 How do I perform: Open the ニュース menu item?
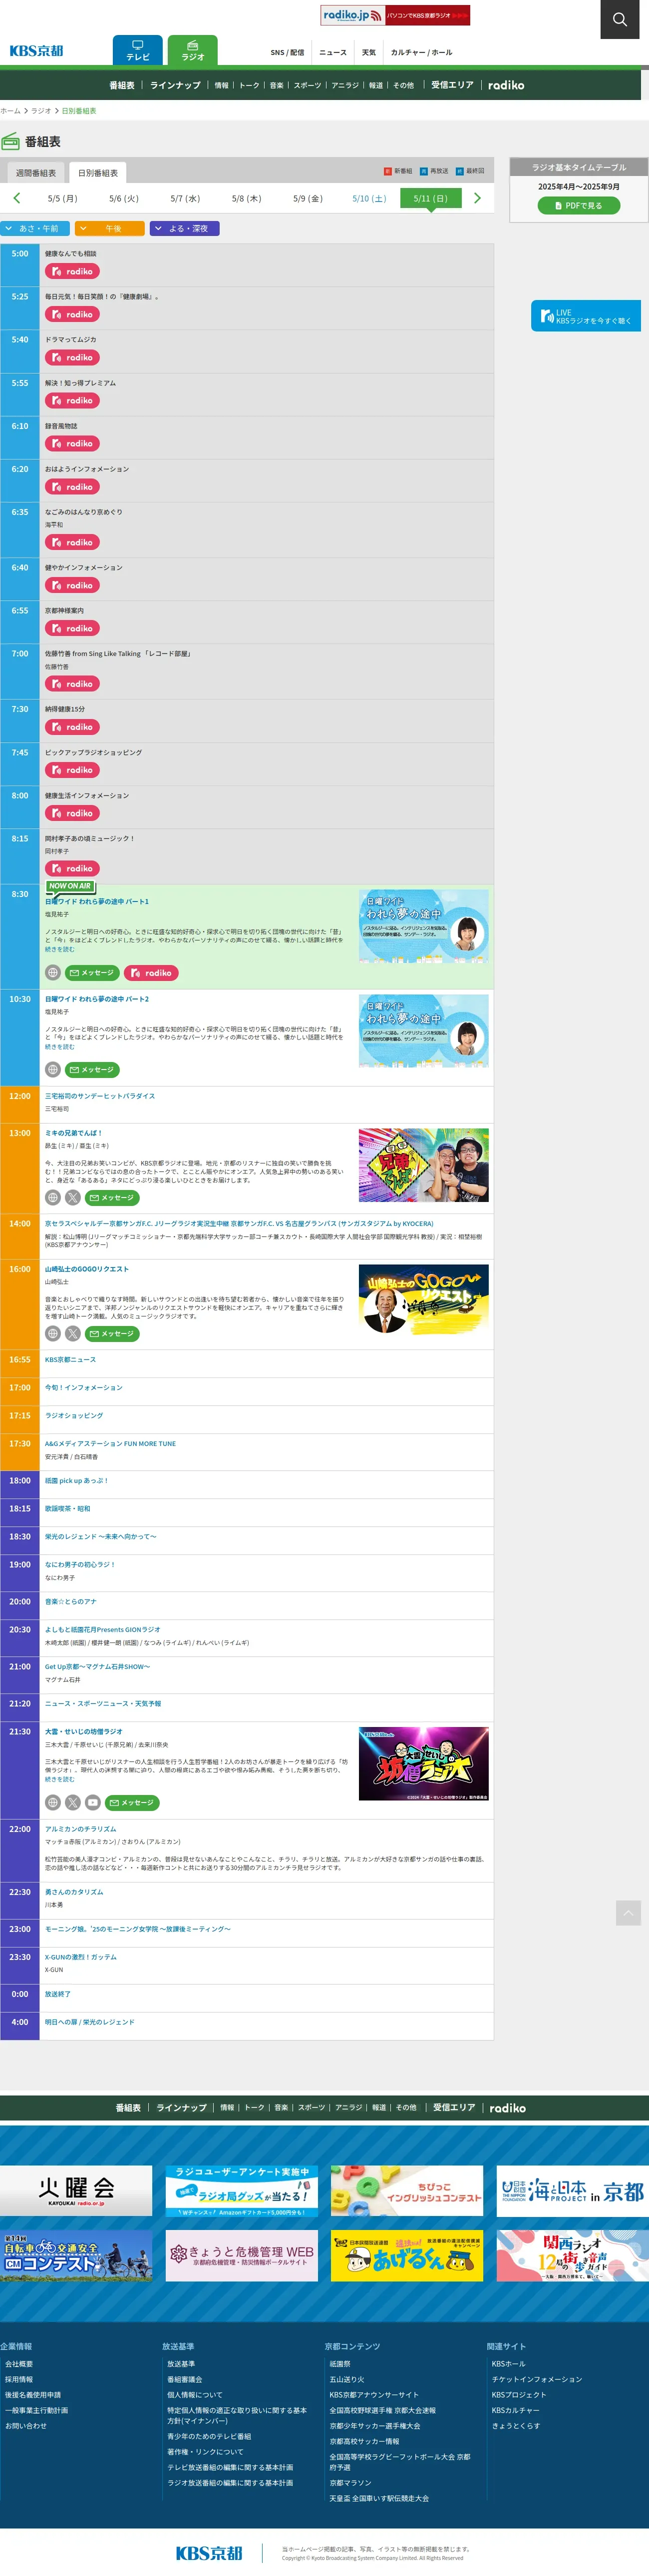coord(332,52)
